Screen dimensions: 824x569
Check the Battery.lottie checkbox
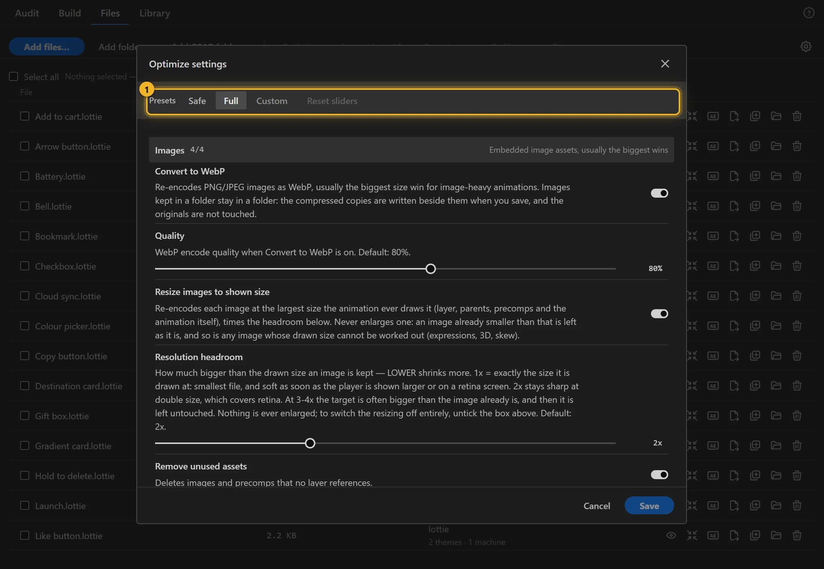click(25, 176)
